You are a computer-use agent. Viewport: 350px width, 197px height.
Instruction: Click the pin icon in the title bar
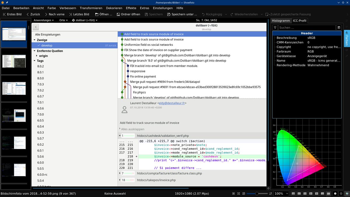tap(7, 2)
